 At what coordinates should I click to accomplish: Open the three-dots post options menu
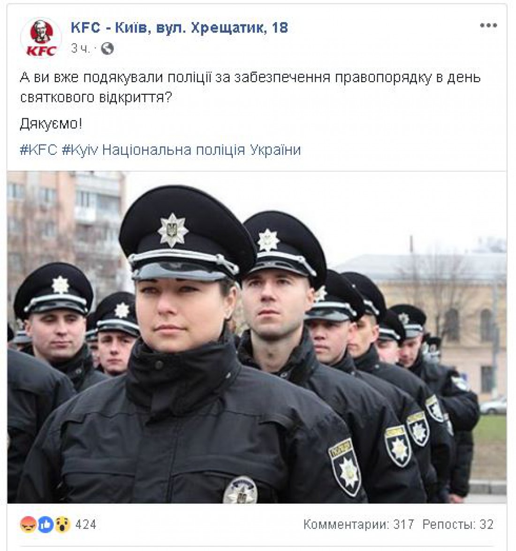tap(488, 25)
